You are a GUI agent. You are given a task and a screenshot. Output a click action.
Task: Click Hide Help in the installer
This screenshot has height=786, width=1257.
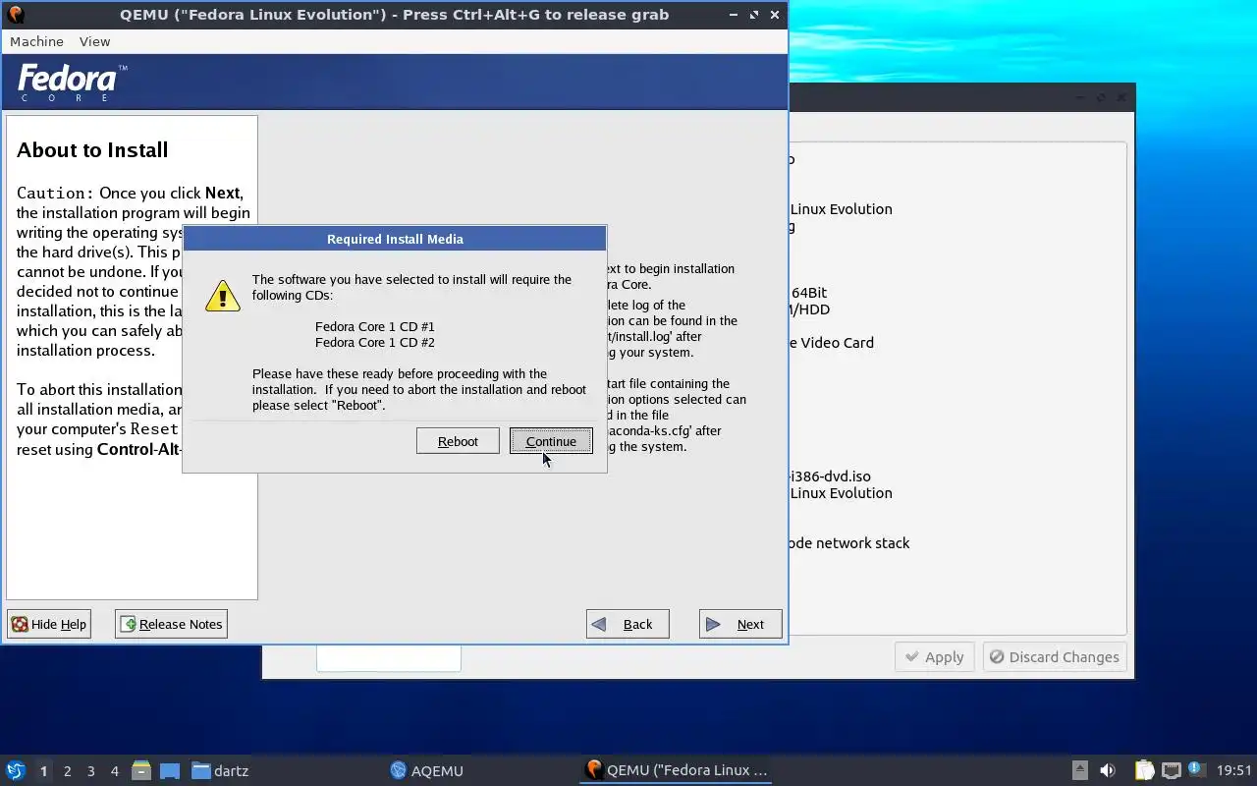pyautogui.click(x=49, y=624)
